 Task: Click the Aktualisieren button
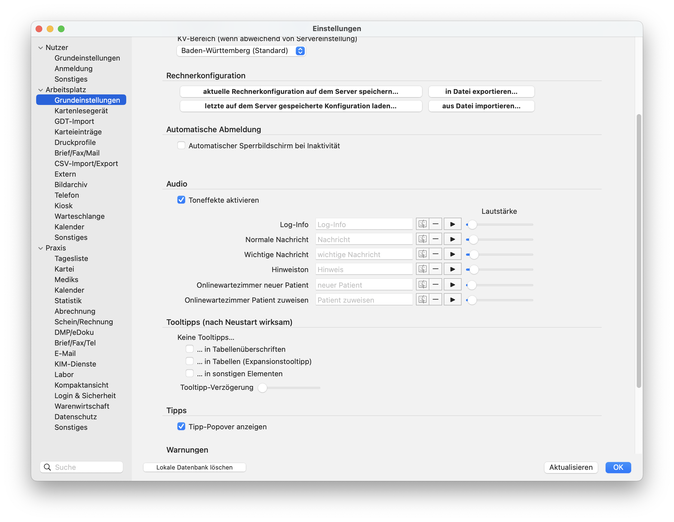571,467
